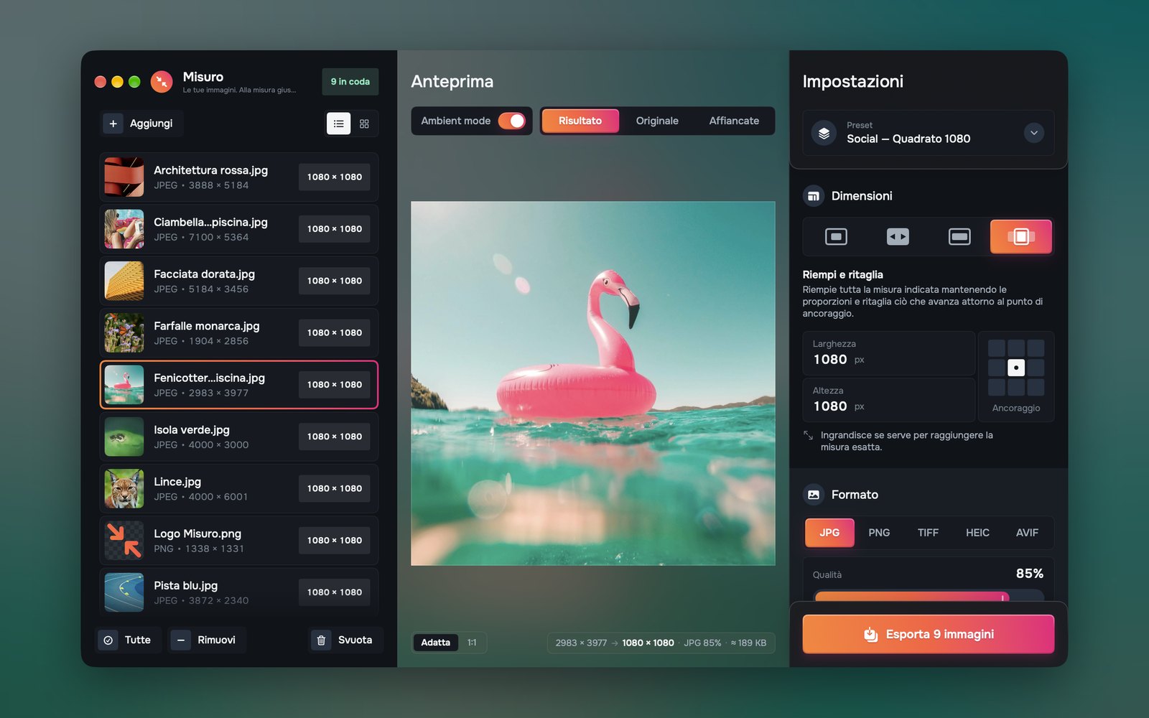
Task: Select the top-left anchor point in Ancoraggio
Action: (x=997, y=348)
